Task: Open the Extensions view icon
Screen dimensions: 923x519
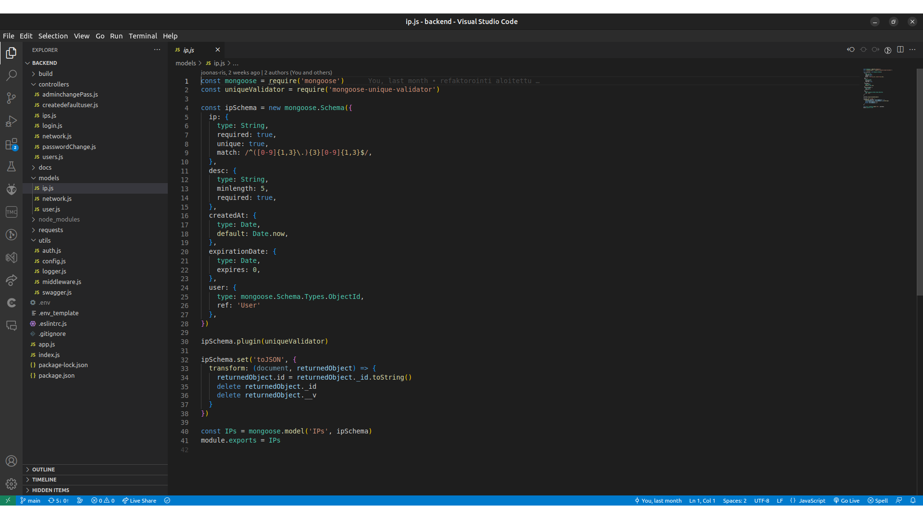Action: click(x=11, y=144)
